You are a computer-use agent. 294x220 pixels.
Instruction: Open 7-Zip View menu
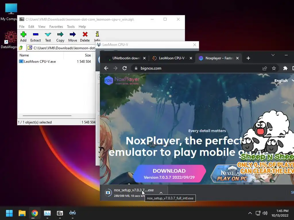pyautogui.click(x=42, y=27)
